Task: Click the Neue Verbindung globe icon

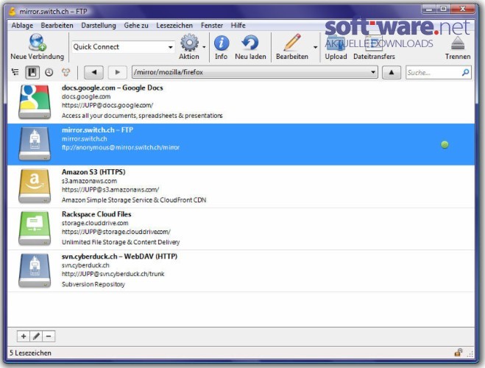Action: (37, 43)
